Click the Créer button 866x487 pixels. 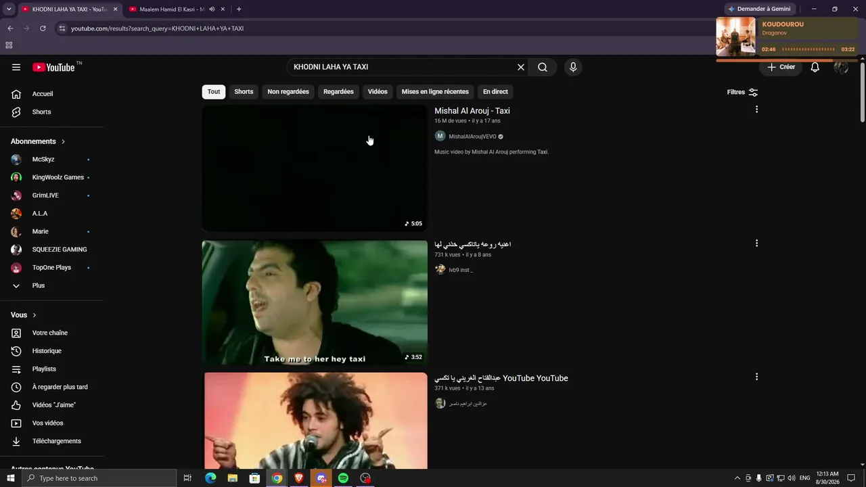[781, 67]
